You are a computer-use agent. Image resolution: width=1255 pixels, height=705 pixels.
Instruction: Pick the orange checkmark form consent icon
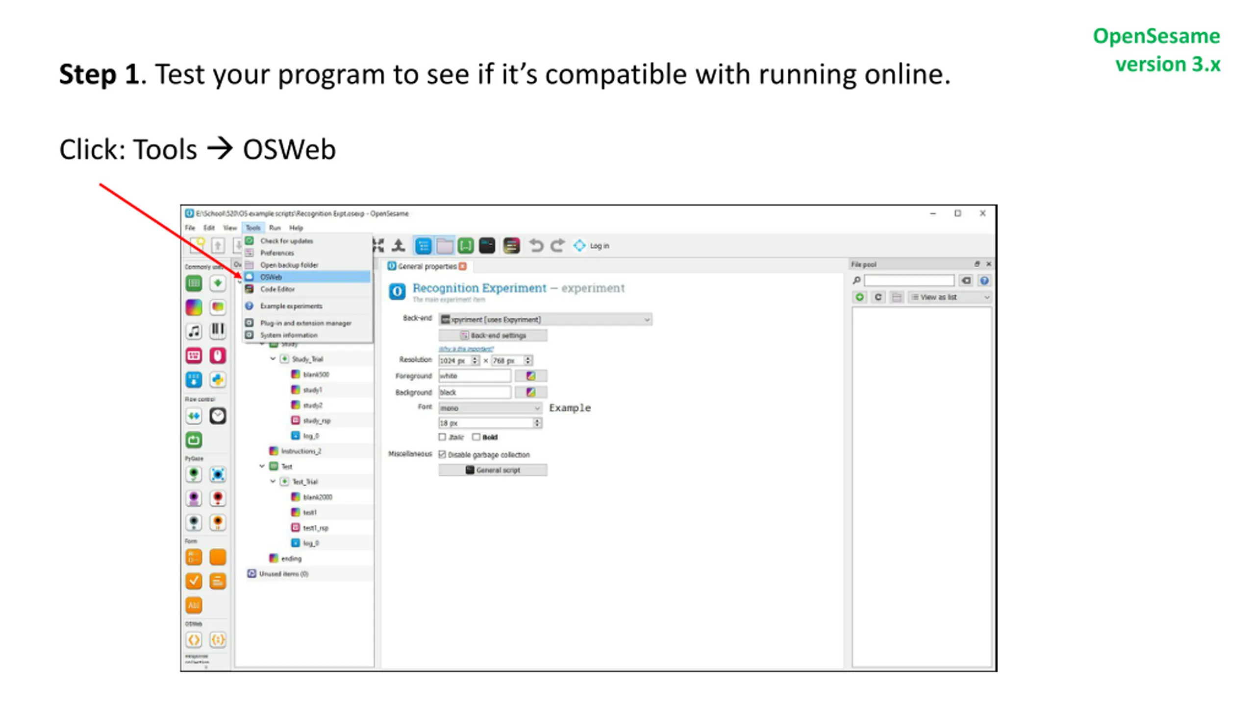(194, 581)
